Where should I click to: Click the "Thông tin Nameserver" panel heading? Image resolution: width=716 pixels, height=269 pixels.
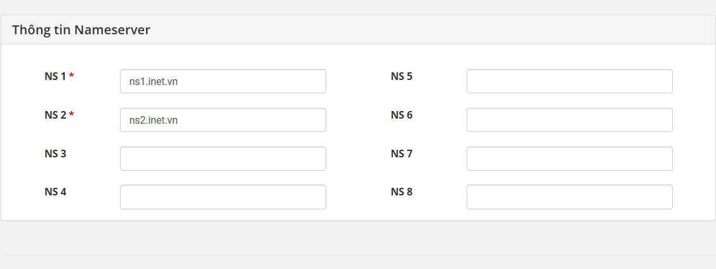pyautogui.click(x=81, y=30)
